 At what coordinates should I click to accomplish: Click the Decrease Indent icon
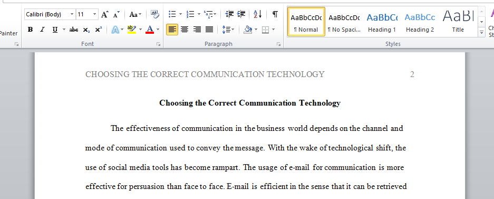coord(229,14)
